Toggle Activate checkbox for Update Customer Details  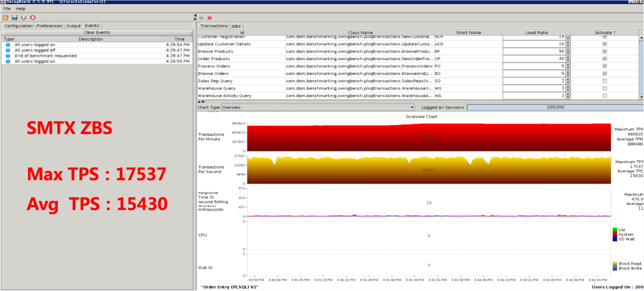[x=605, y=44]
